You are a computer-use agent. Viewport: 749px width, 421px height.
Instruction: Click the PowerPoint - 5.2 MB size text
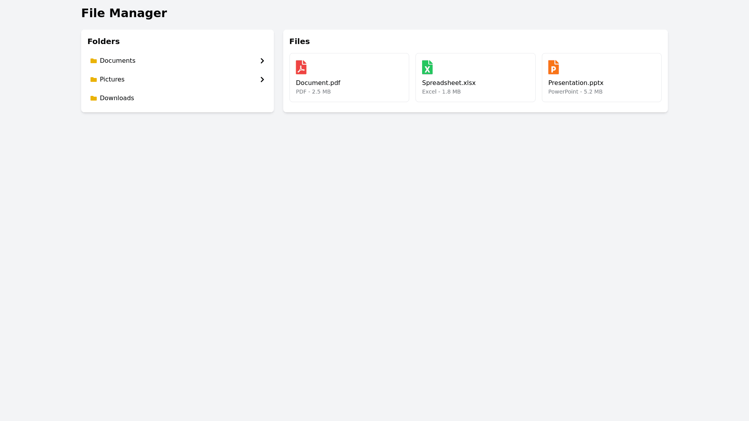(x=575, y=92)
